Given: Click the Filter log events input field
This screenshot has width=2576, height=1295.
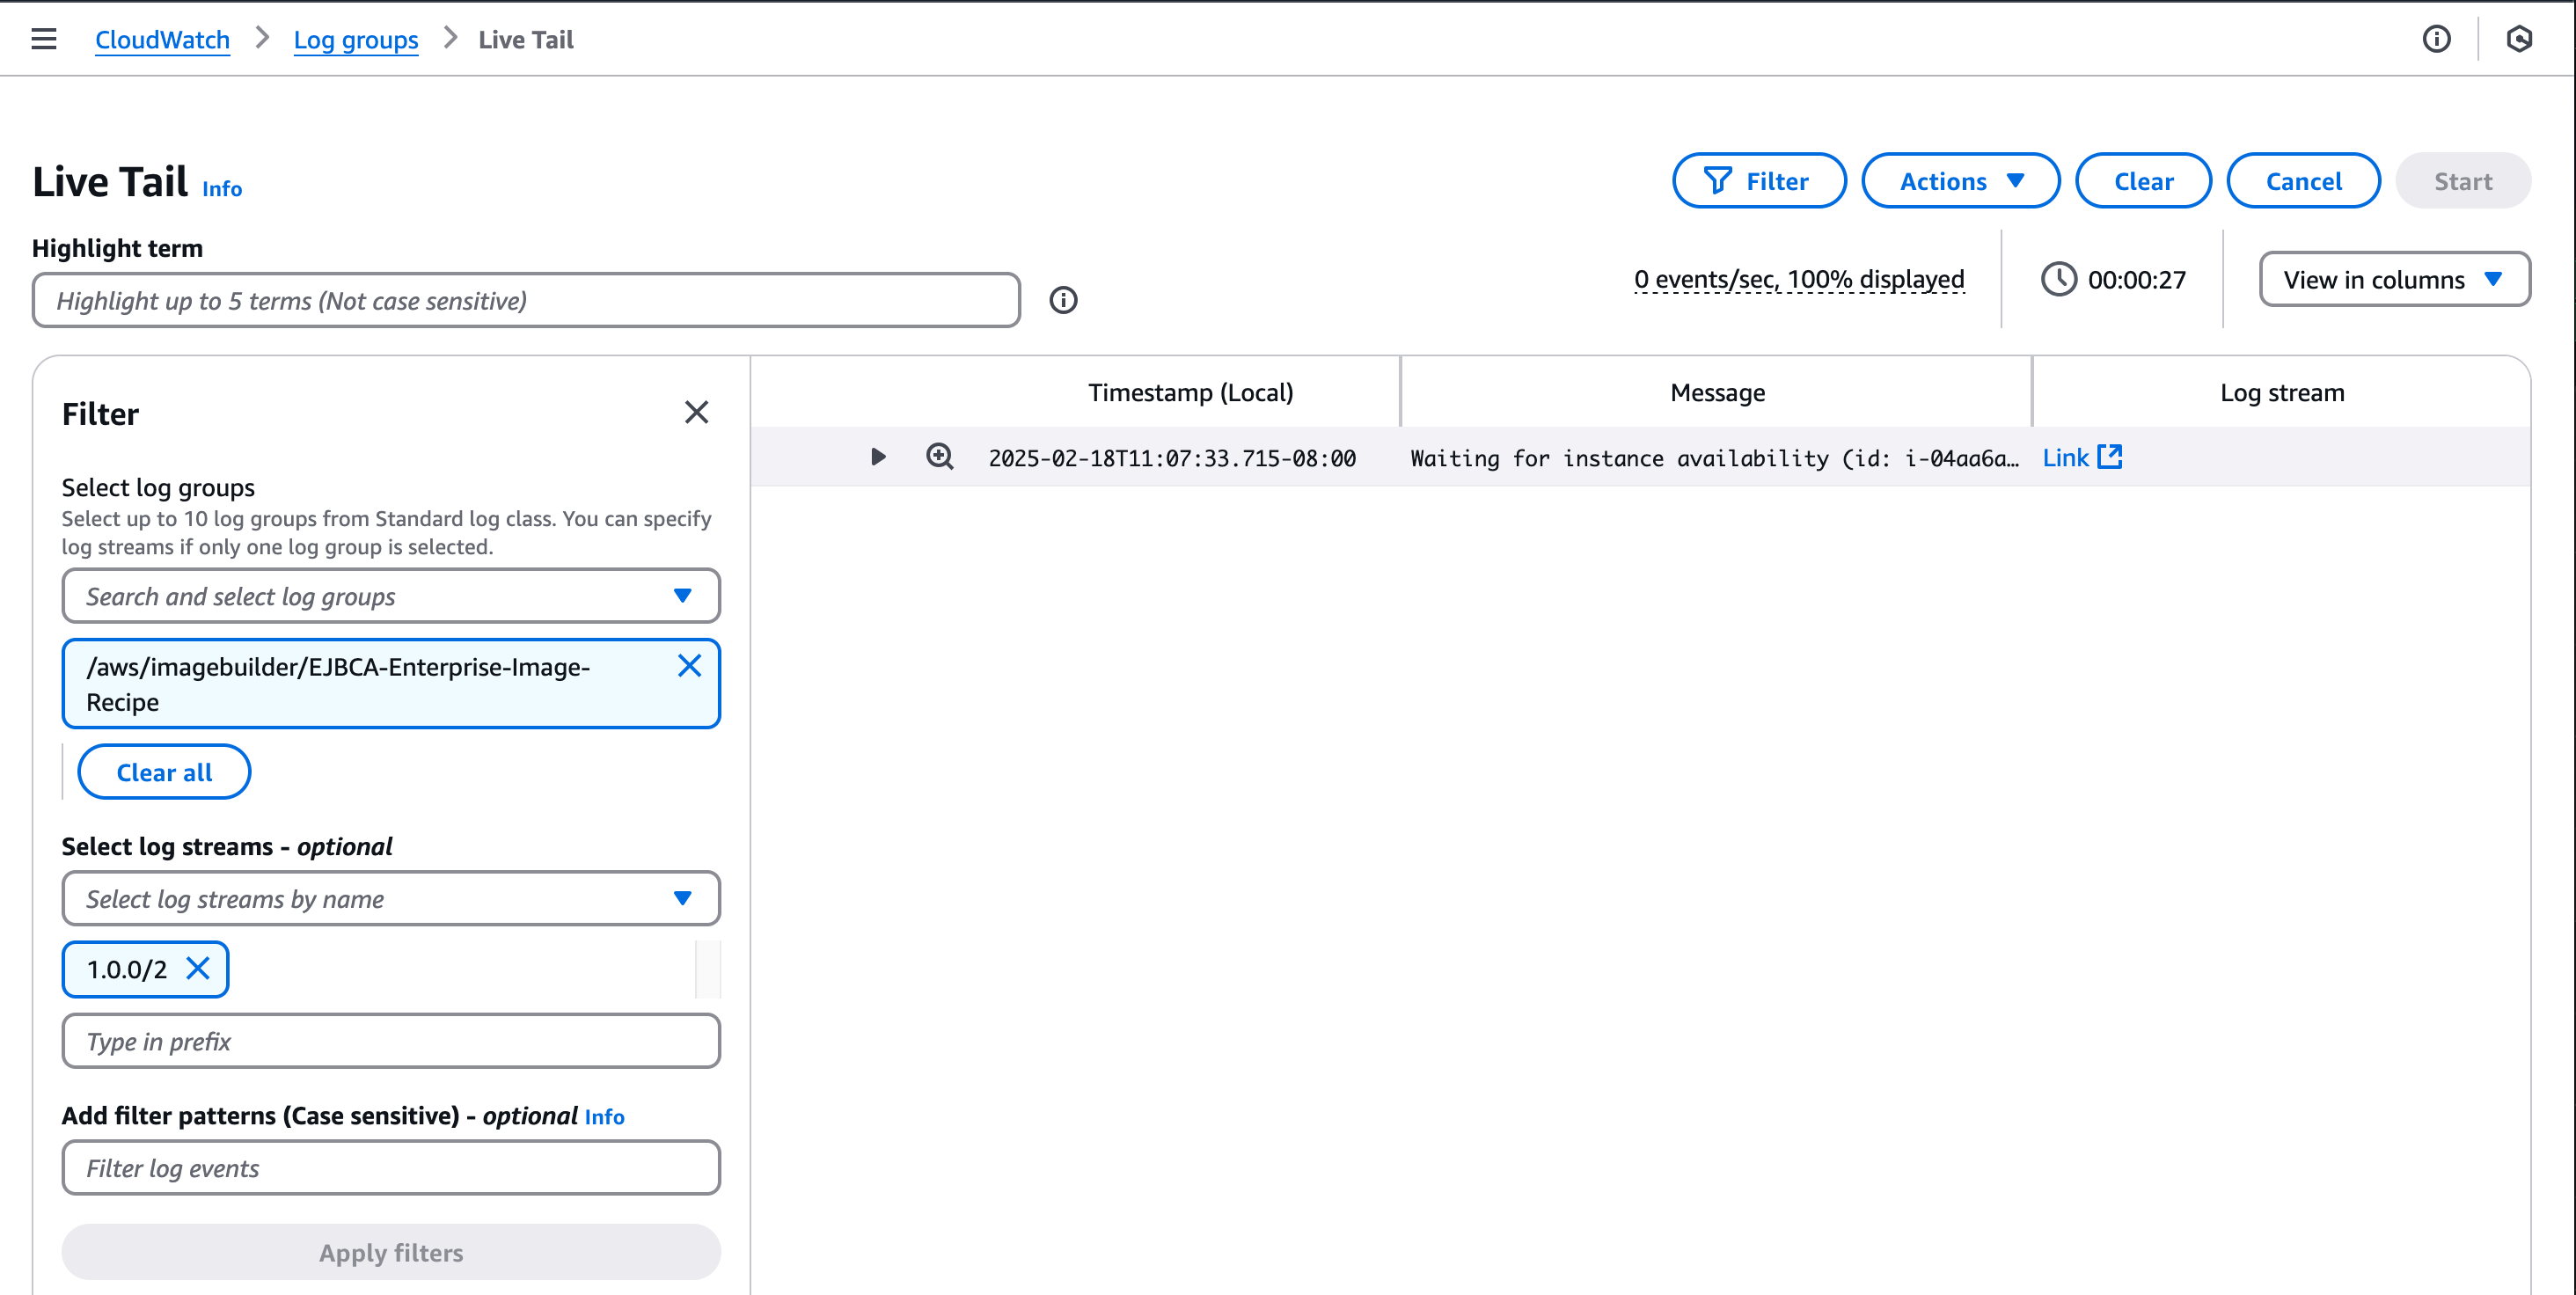Looking at the screenshot, I should (x=390, y=1167).
